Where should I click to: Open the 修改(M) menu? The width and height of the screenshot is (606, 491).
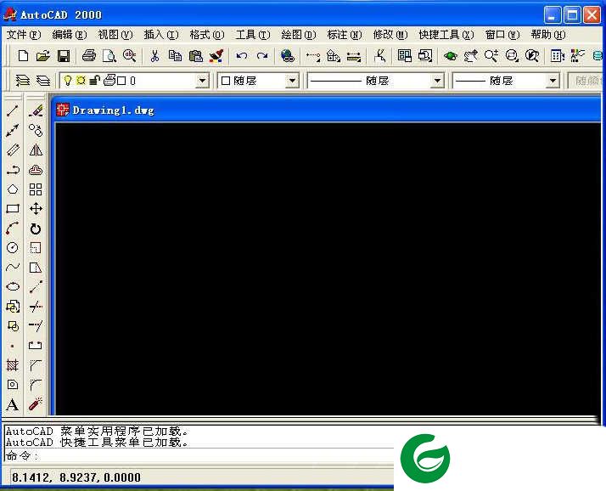[390, 35]
